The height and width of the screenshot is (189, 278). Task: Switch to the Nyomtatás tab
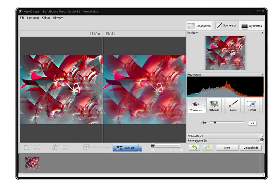coord(251,26)
